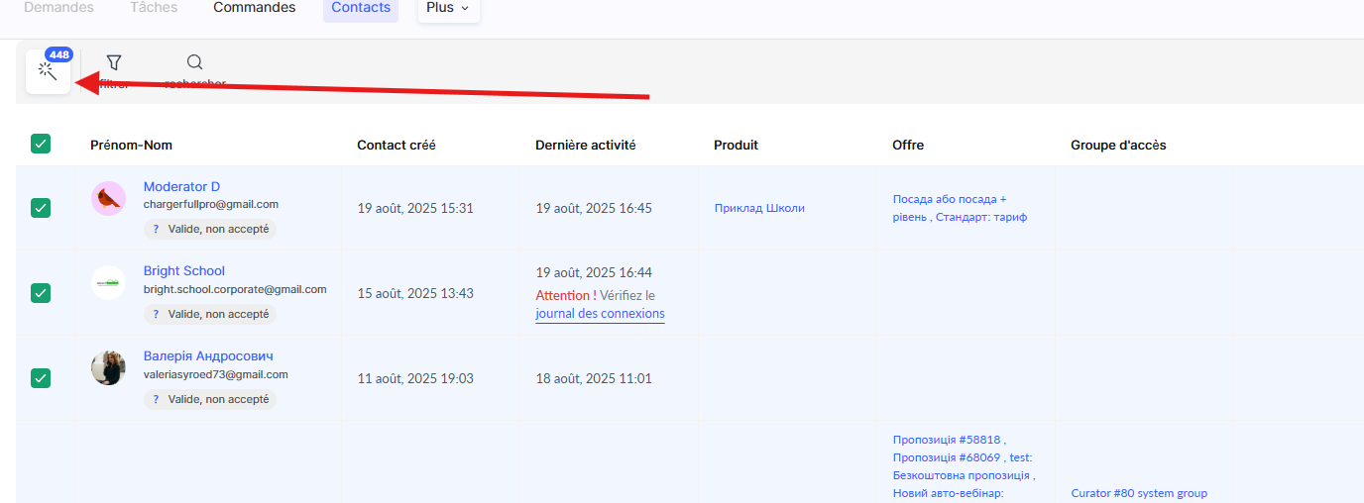Click question mark badge under Moderator D
The width and height of the screenshot is (1364, 503).
(156, 229)
